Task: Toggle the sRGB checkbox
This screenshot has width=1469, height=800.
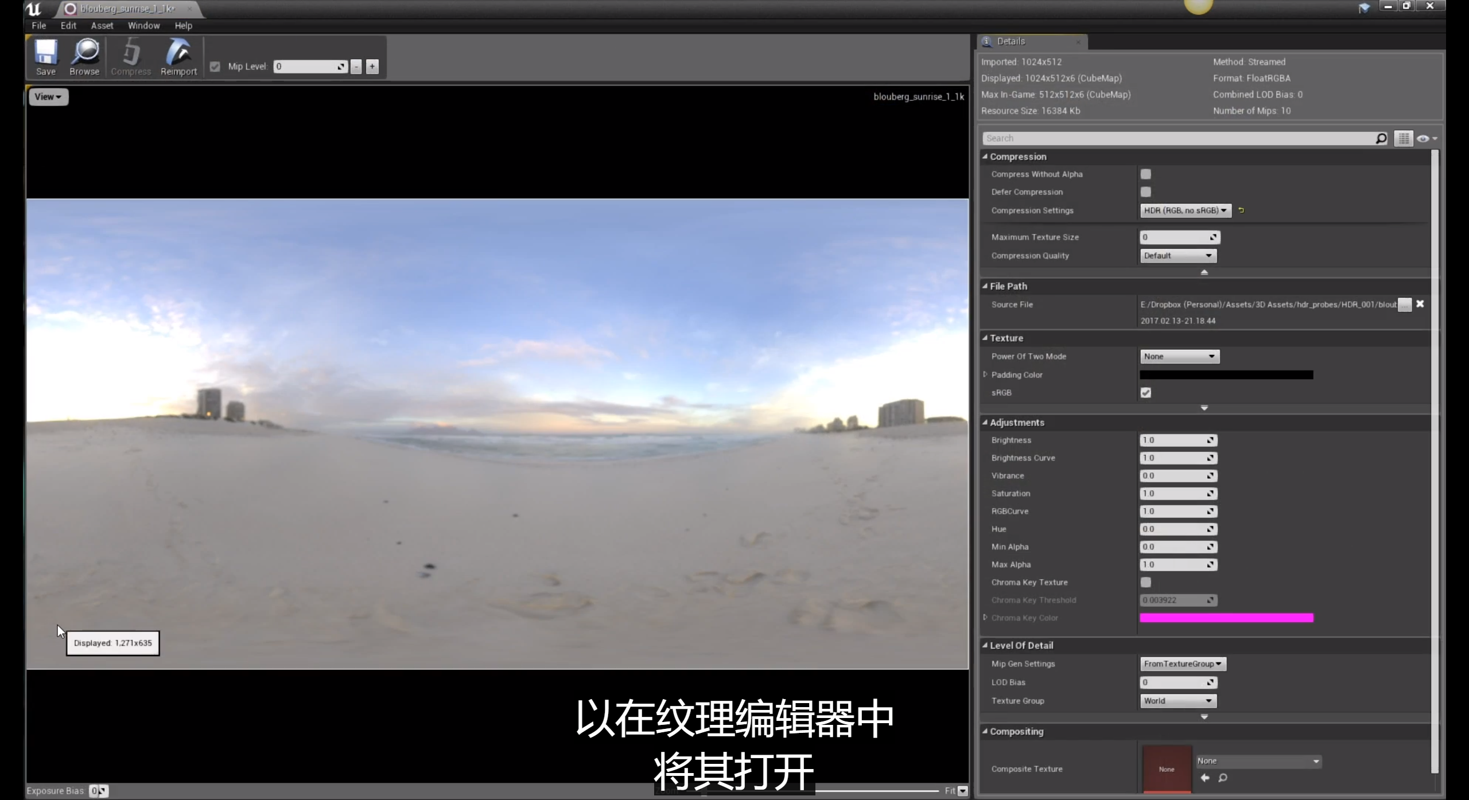Action: [x=1145, y=393]
